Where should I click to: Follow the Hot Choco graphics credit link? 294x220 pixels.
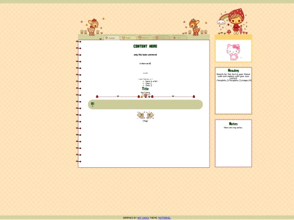pyautogui.click(x=143, y=218)
